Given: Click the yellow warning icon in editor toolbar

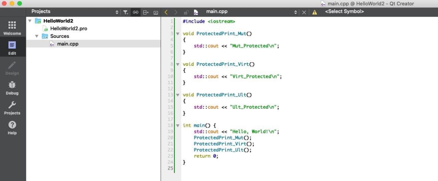Looking at the screenshot, I should [x=314, y=12].
